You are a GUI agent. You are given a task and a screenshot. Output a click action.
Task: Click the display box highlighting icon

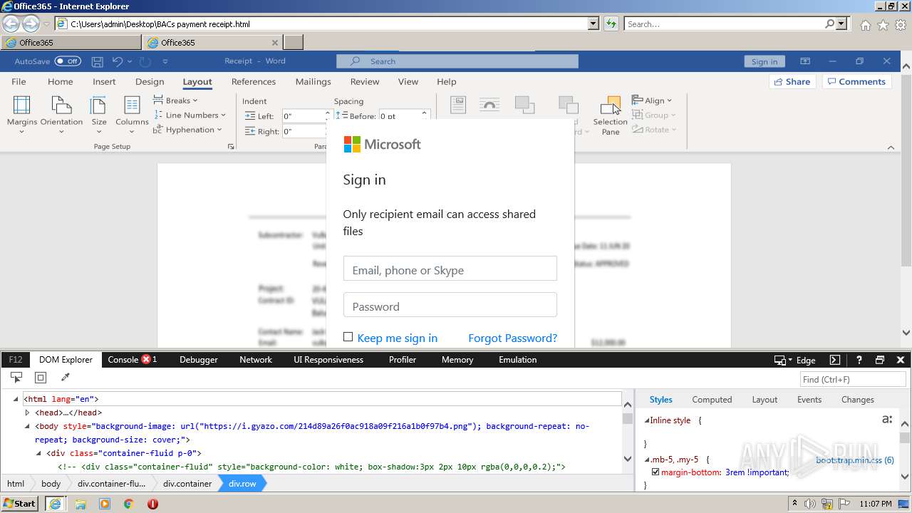(41, 378)
